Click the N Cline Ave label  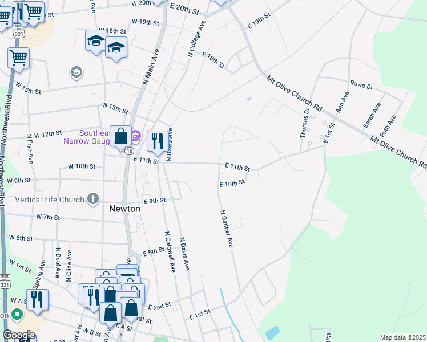coord(69,266)
